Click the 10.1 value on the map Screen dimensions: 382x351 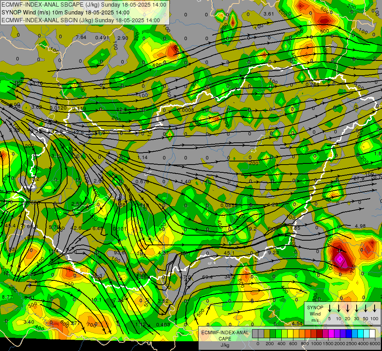click(x=96, y=300)
